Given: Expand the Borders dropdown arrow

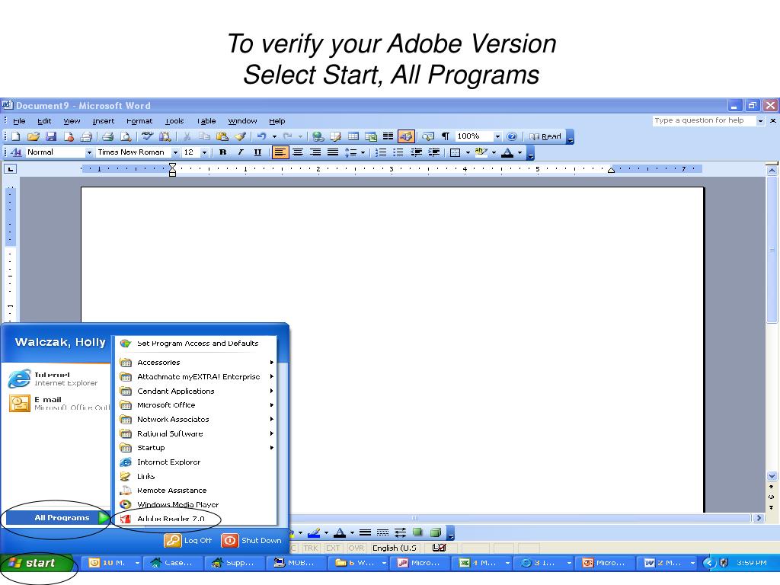Looking at the screenshot, I should [x=468, y=152].
